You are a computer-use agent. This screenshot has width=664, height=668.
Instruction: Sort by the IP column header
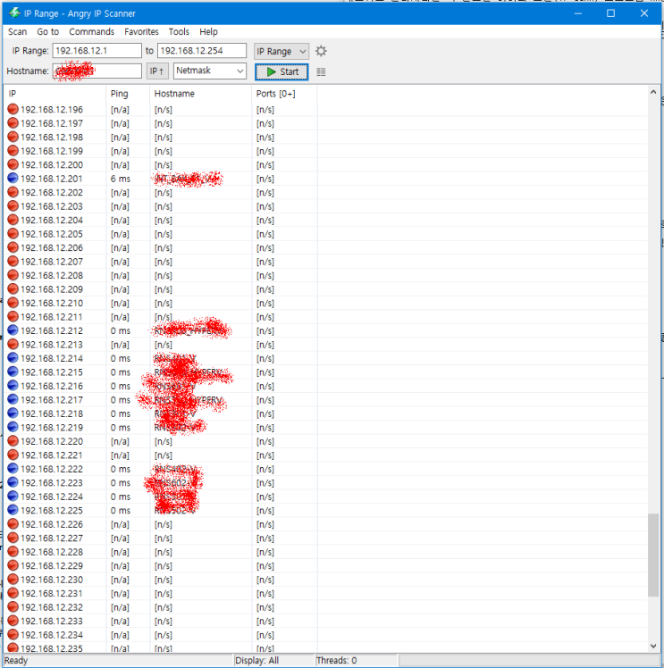click(55, 93)
